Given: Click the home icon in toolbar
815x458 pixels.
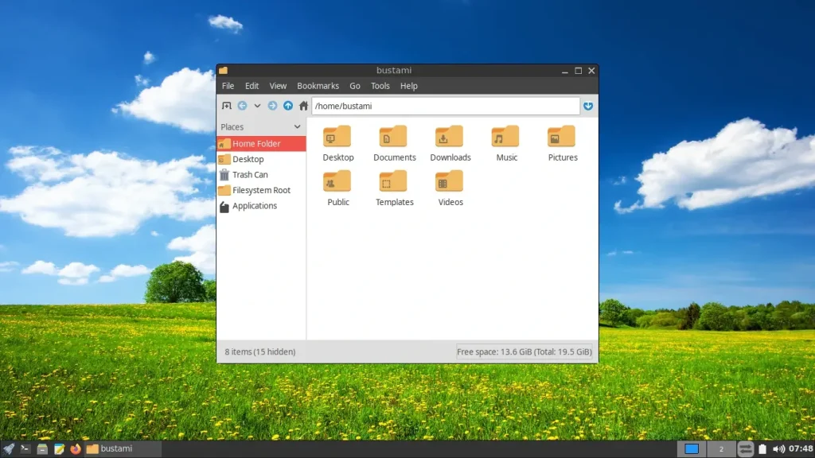Looking at the screenshot, I should 303,106.
